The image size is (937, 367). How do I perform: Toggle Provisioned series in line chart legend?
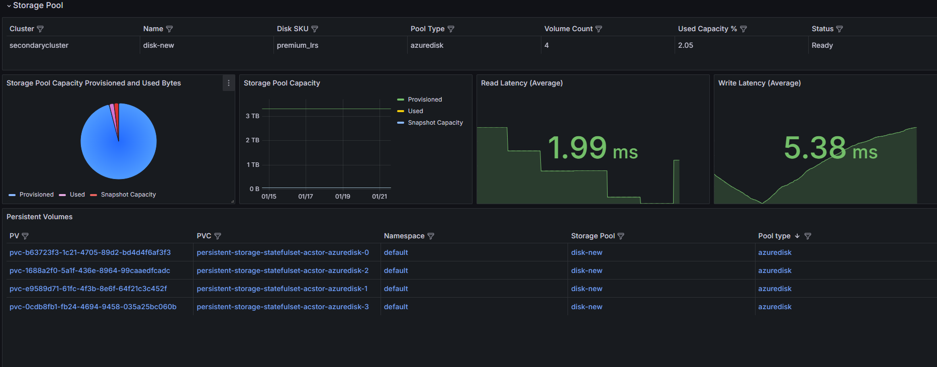point(425,100)
